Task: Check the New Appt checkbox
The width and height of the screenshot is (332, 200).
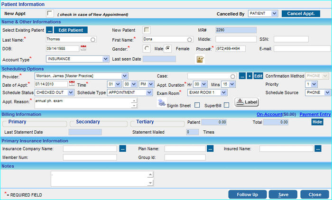Action: [49, 14]
